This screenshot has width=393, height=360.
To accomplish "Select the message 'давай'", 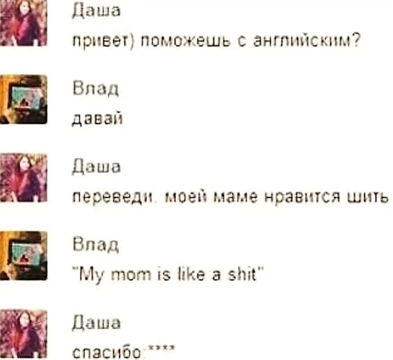I will 97,119.
